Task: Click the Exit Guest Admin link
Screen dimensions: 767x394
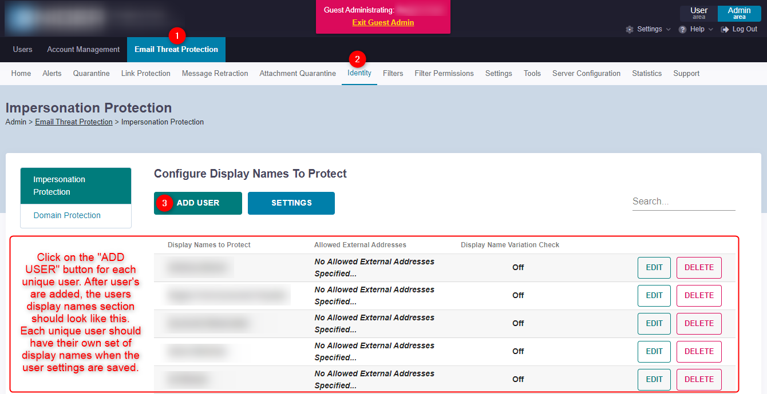Action: coord(383,22)
